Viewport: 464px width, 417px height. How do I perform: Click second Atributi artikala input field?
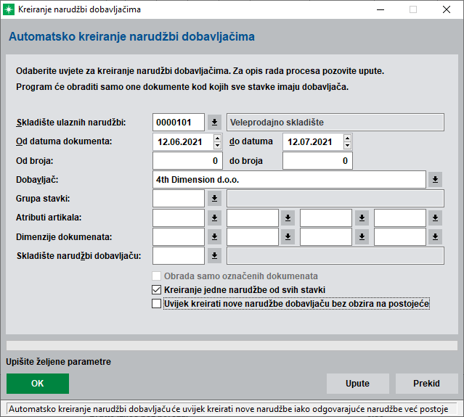coord(253,218)
